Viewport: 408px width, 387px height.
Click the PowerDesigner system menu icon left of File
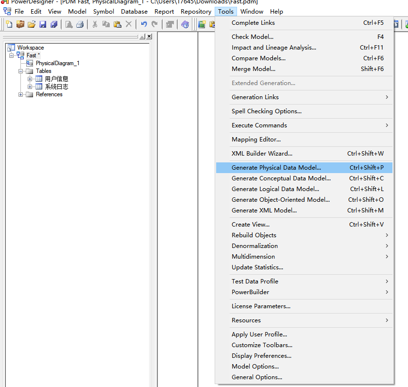7,11
